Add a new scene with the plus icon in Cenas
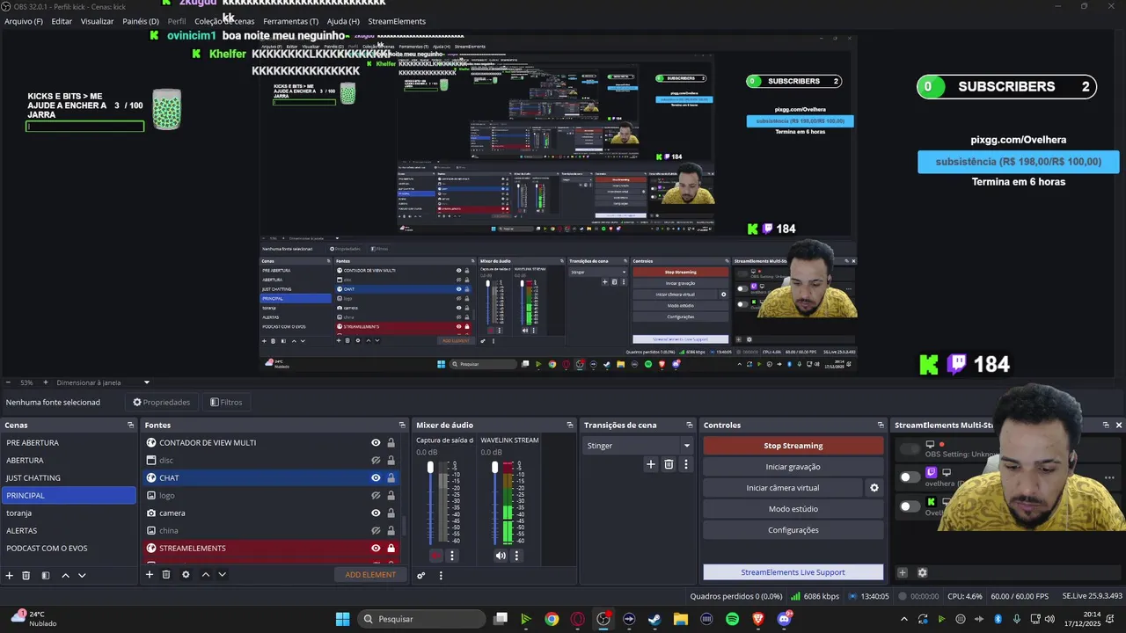Viewport: 1126px width, 633px height. [x=10, y=575]
